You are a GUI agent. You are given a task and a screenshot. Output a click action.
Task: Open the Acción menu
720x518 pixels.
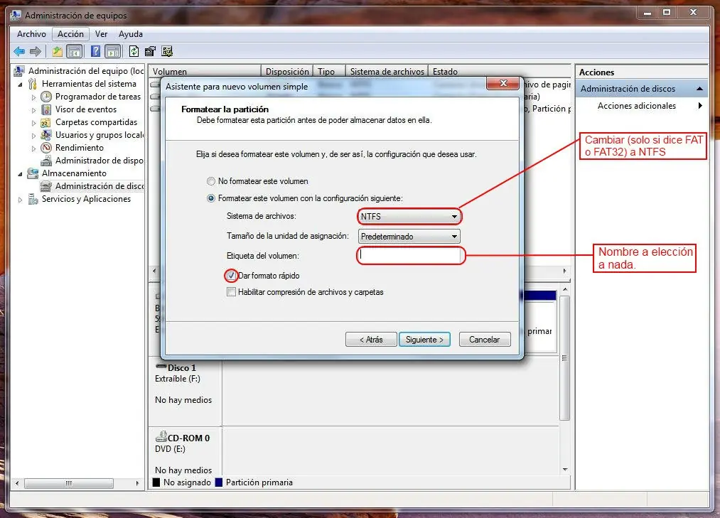pyautogui.click(x=70, y=34)
